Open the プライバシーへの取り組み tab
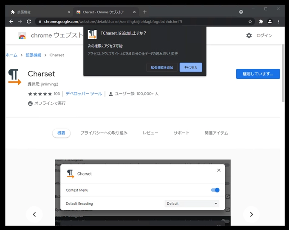 point(104,133)
